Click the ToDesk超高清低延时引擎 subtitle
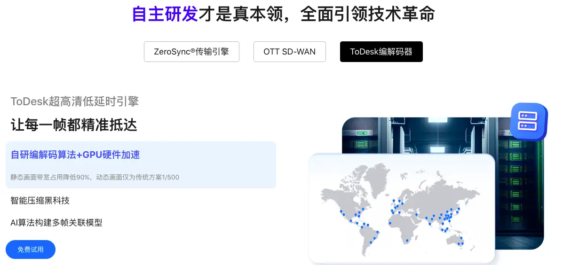The image size is (571, 265). point(74,101)
